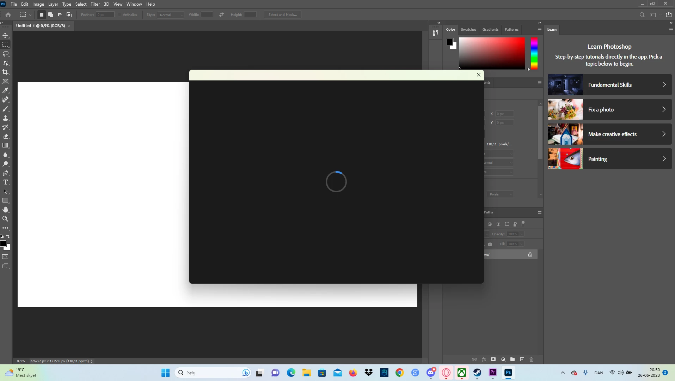
Task: Open Windows taskbar search box
Action: 212,373
